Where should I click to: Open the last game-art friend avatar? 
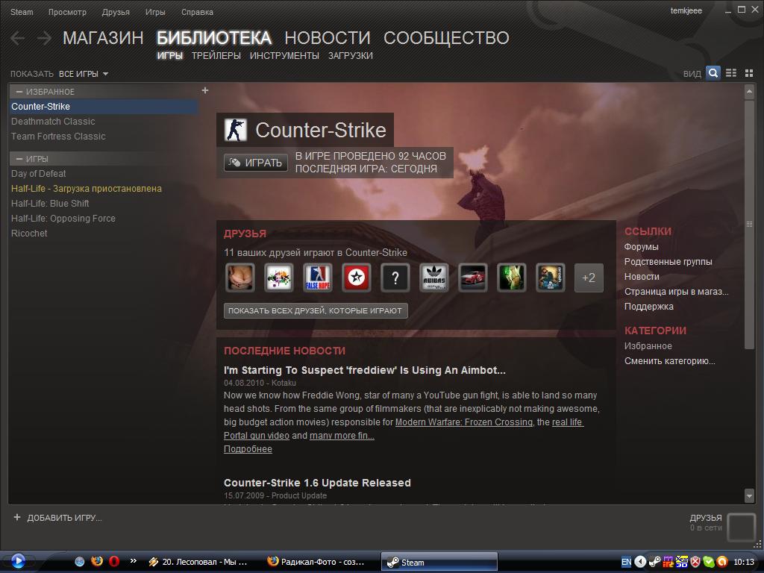[x=551, y=278]
